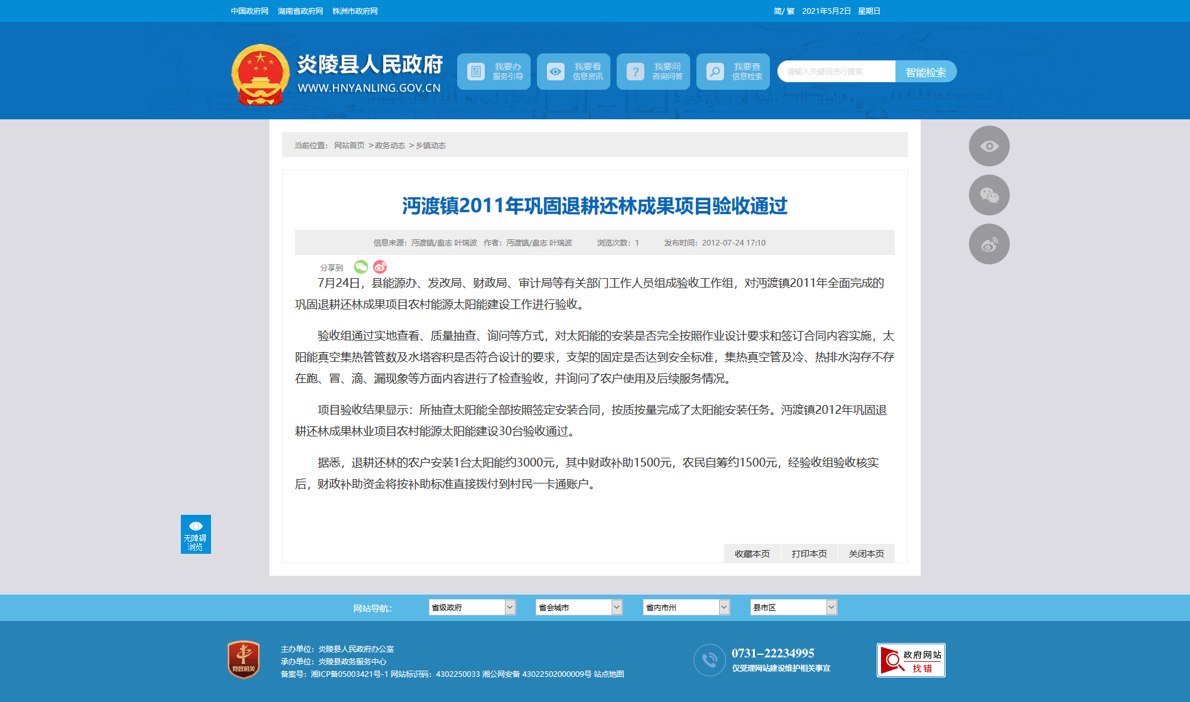Image resolution: width=1190 pixels, height=702 pixels.
Task: Open the 政府网站找错 error report badge
Action: pos(911,661)
